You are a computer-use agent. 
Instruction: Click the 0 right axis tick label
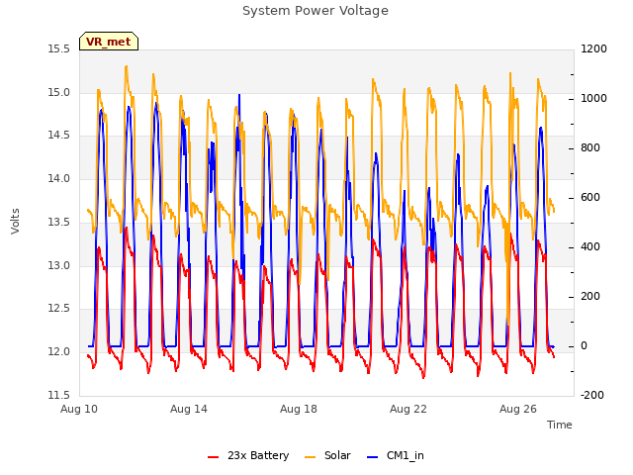(584, 346)
